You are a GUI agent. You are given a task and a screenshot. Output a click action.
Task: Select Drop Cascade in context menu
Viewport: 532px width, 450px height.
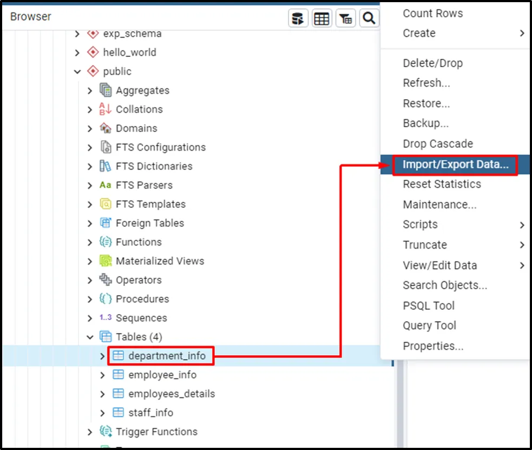[x=437, y=144]
